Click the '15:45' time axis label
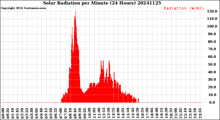This screenshot has width=220, height=120. (133, 114)
